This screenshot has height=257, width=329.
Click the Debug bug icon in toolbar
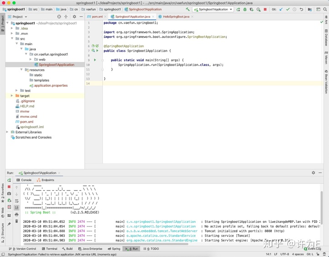[245, 10]
